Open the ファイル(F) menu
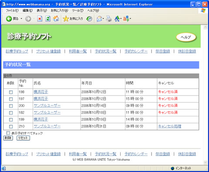Viewport: 209px width, 172px height. pyautogui.click(x=12, y=10)
